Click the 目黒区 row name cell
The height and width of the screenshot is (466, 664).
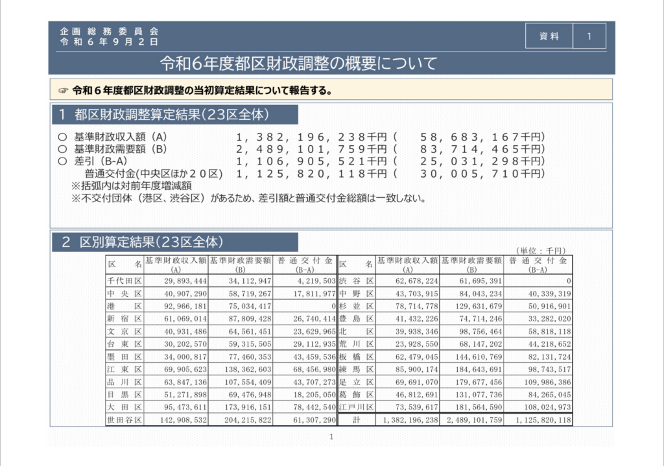pos(124,395)
